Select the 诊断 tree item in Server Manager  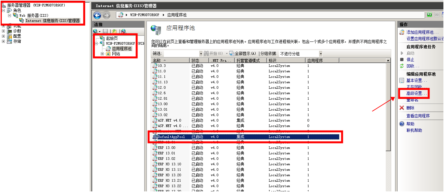(x=17, y=31)
